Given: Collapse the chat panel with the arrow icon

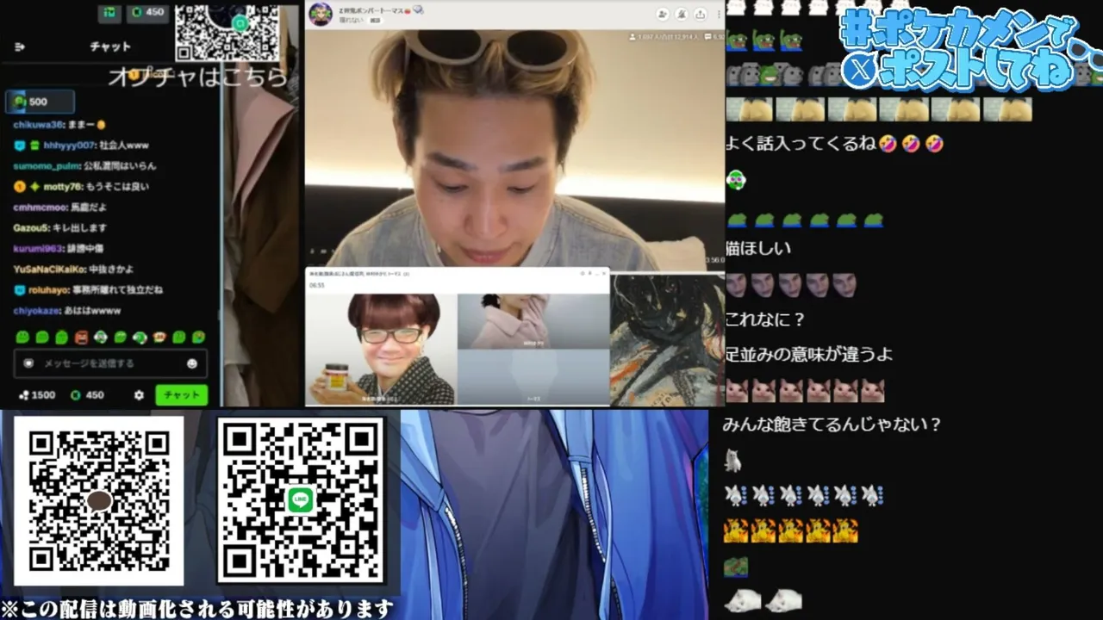Looking at the screenshot, I should [20, 46].
